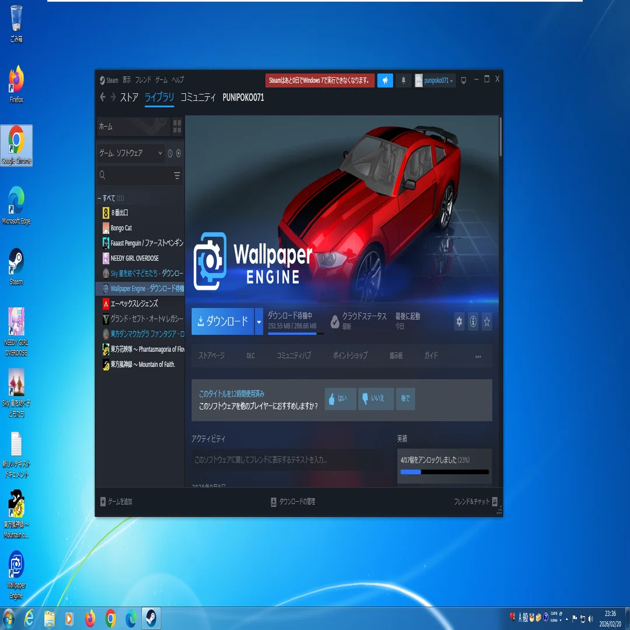
Task: Open the ゲーム menu
Action: [162, 80]
